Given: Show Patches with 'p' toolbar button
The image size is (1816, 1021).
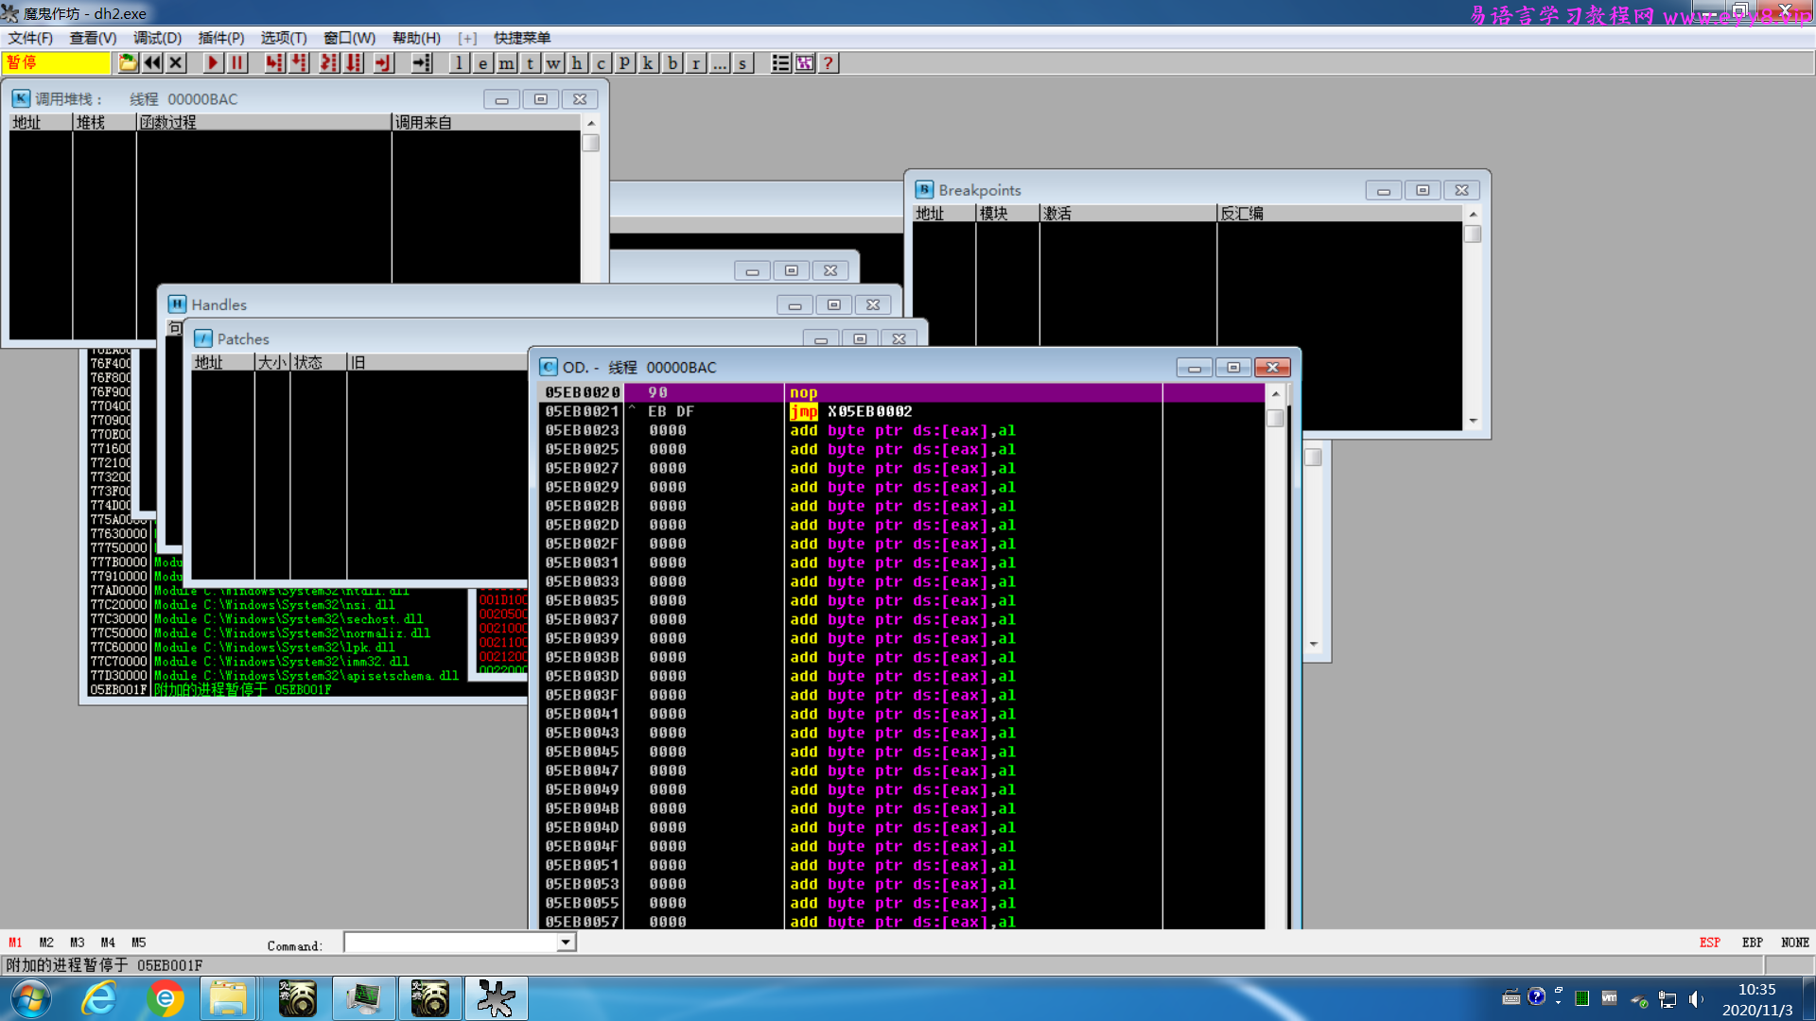Looking at the screenshot, I should 624,63.
